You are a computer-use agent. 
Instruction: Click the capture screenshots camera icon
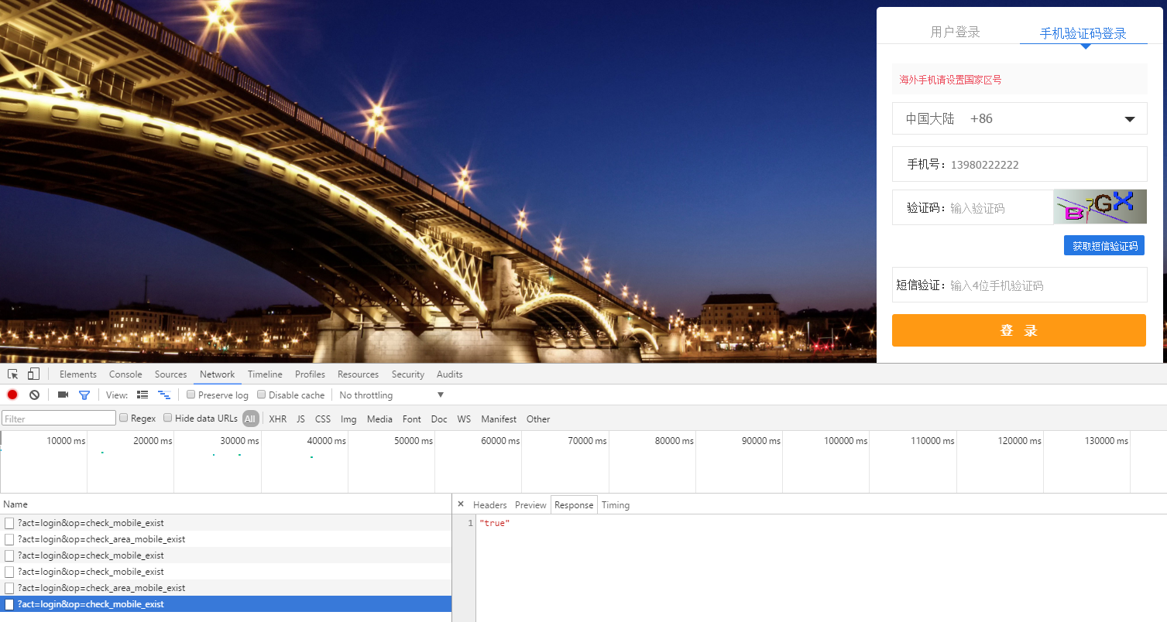(x=63, y=395)
